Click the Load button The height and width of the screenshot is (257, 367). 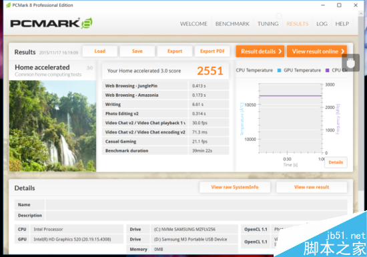[100, 51]
